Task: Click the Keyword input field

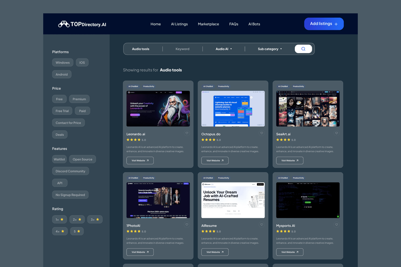Action: coord(182,49)
